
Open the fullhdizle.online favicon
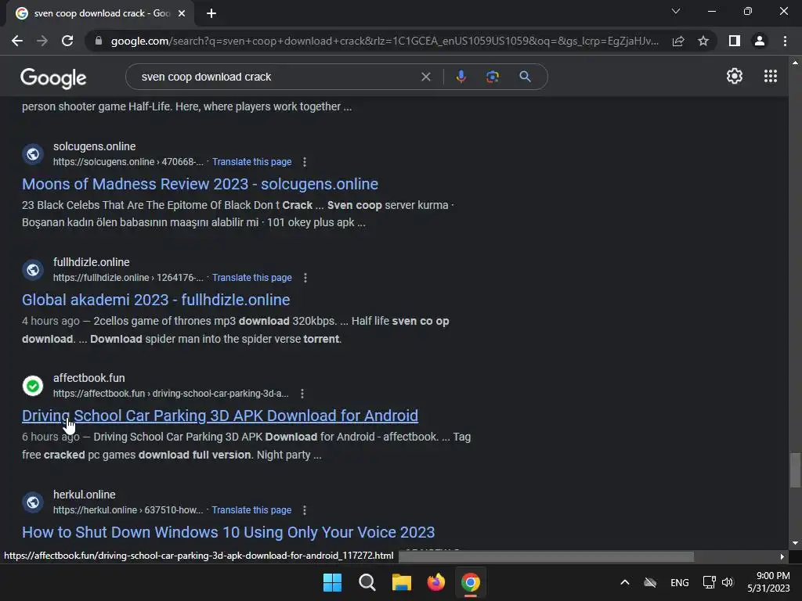click(33, 270)
